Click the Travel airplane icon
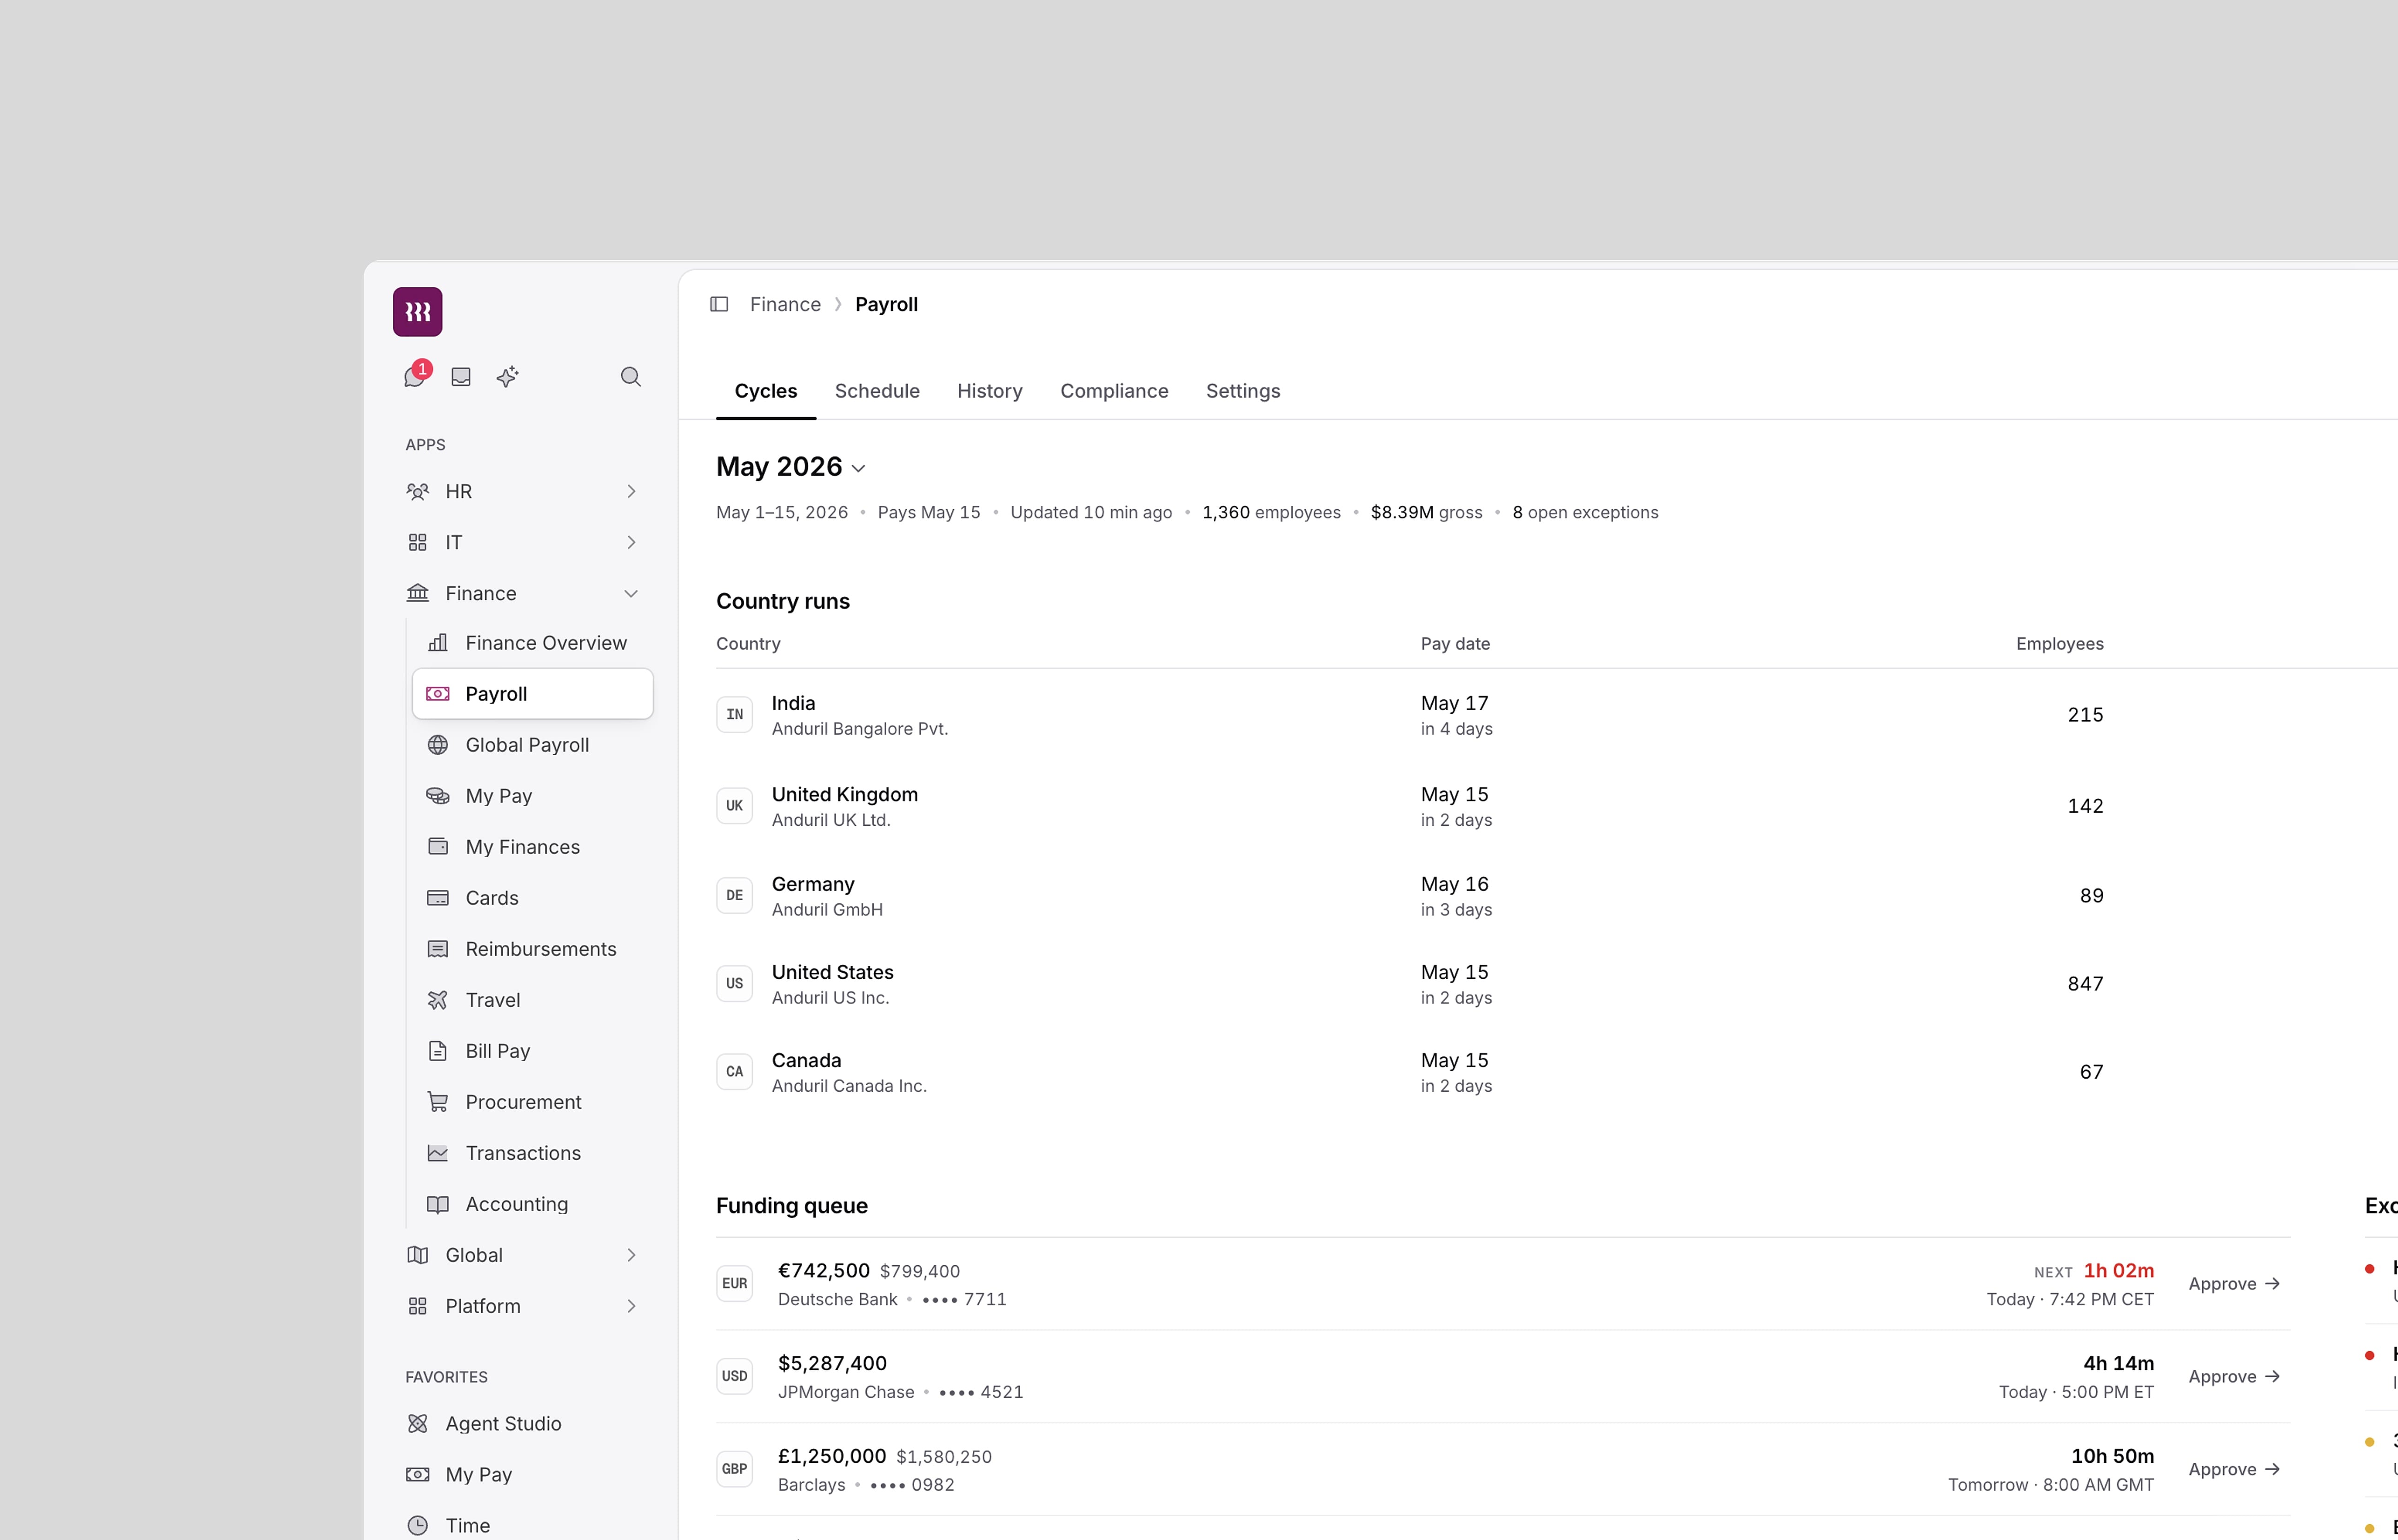This screenshot has height=1540, width=2398. (438, 1000)
